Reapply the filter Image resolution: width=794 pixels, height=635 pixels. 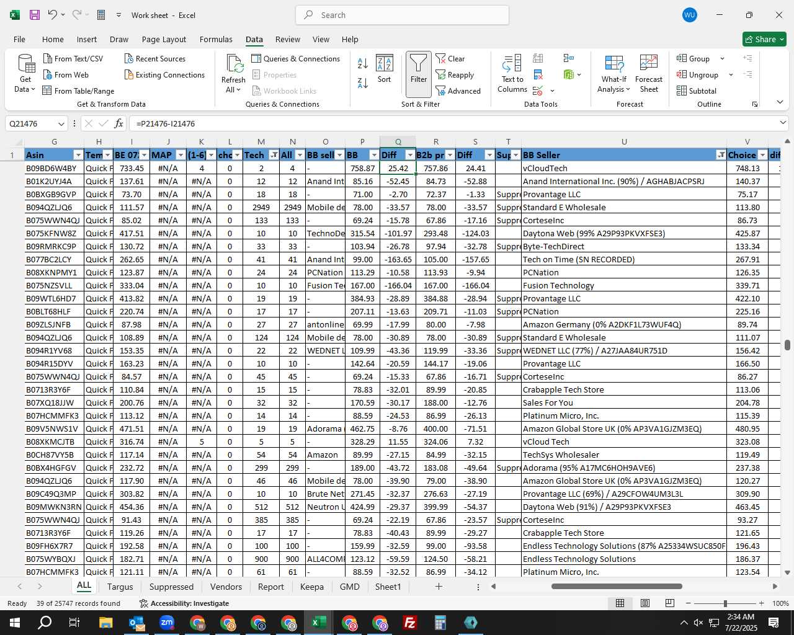pyautogui.click(x=455, y=74)
